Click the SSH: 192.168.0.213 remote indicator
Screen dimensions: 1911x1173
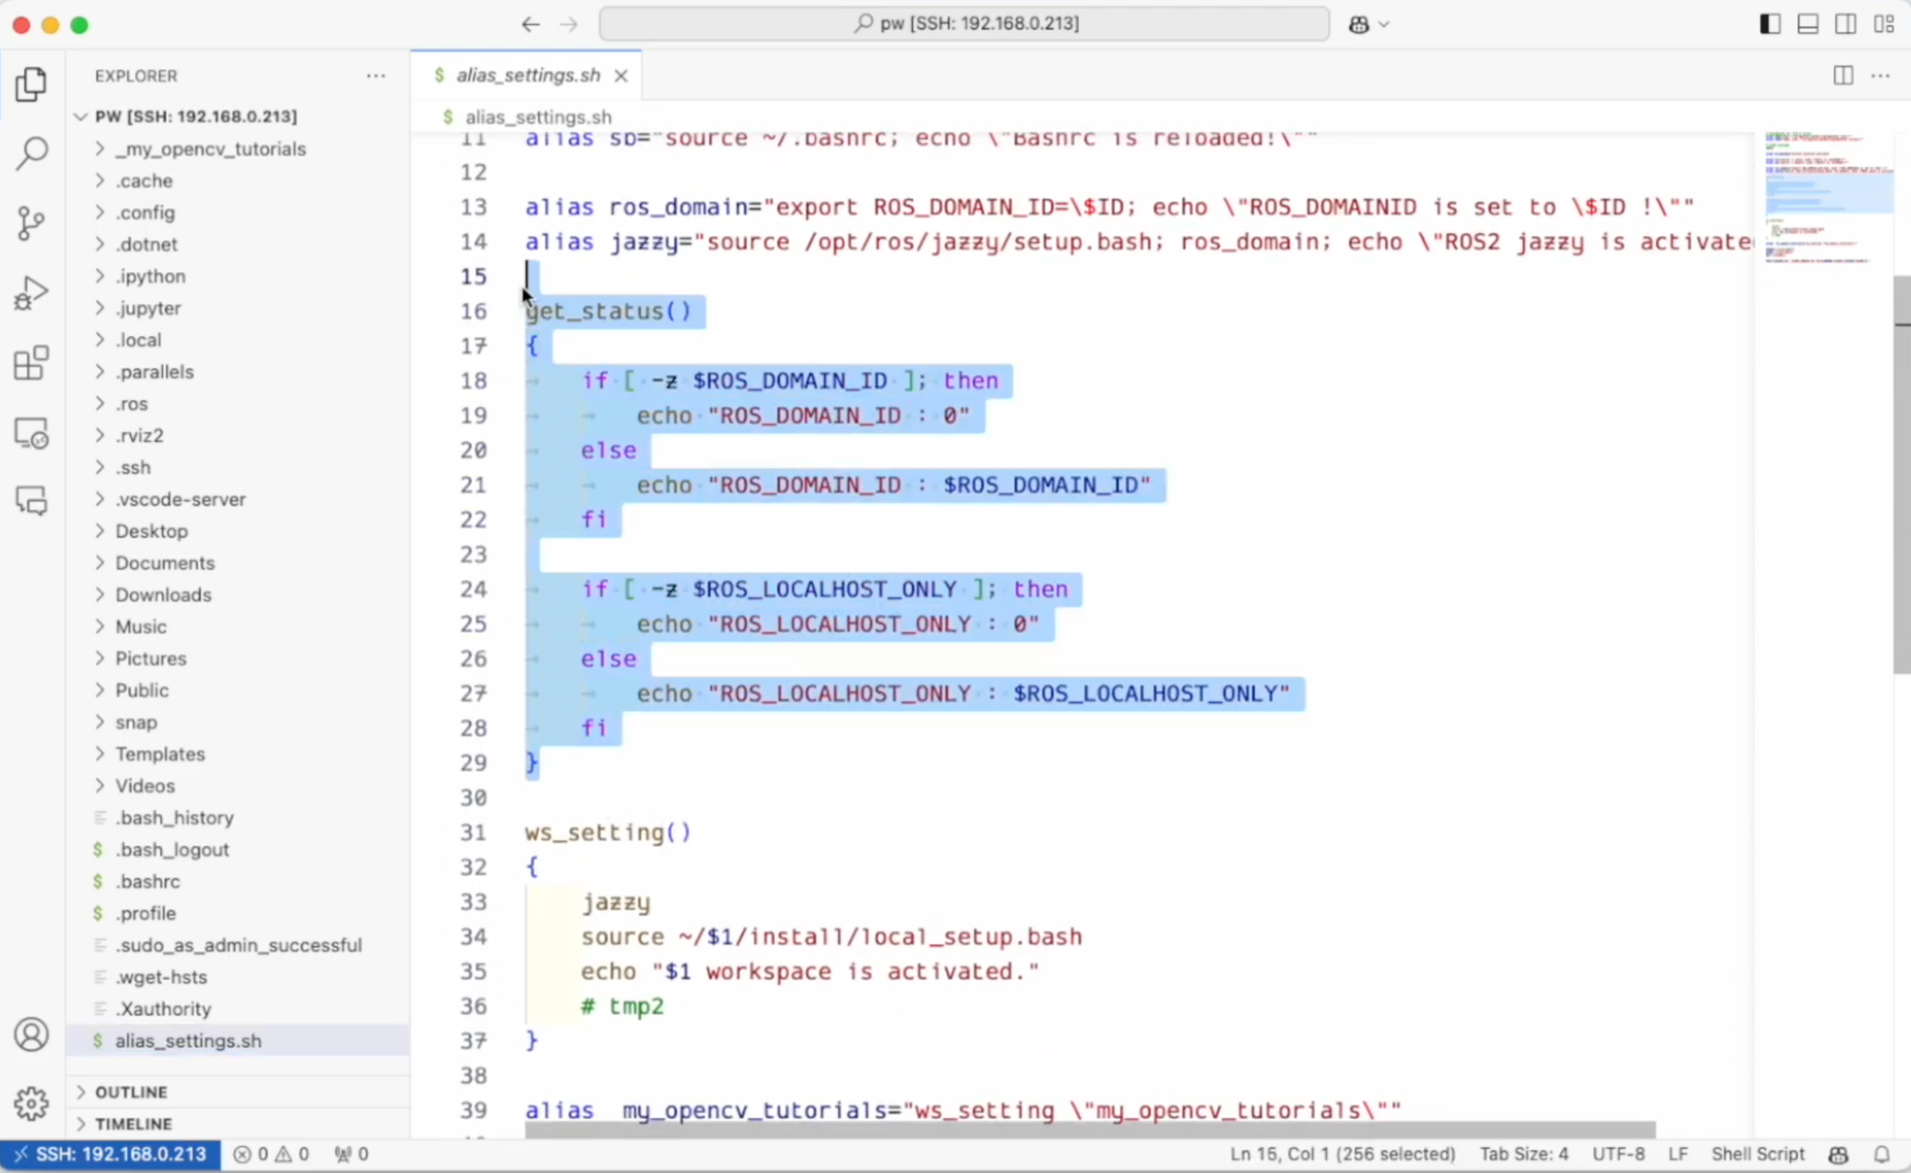[x=111, y=1154]
